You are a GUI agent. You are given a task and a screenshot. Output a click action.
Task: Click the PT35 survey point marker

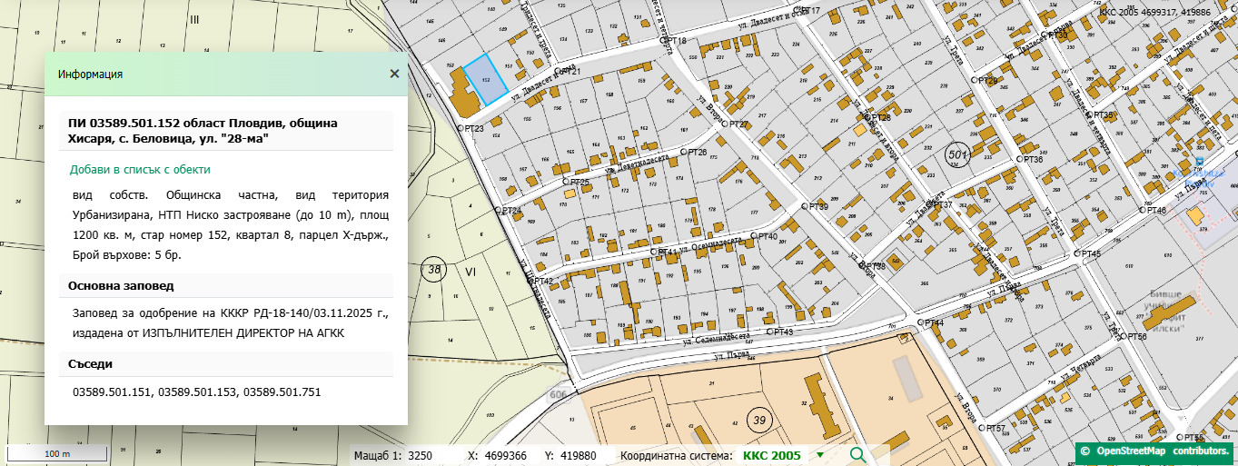[x=1089, y=115]
